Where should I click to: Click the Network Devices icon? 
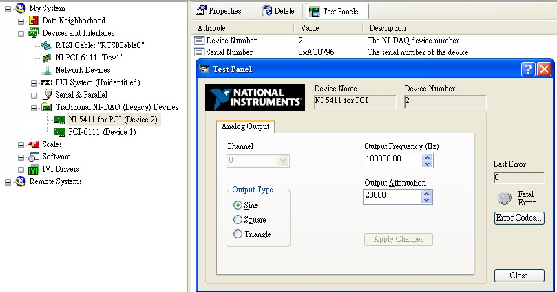pos(47,70)
